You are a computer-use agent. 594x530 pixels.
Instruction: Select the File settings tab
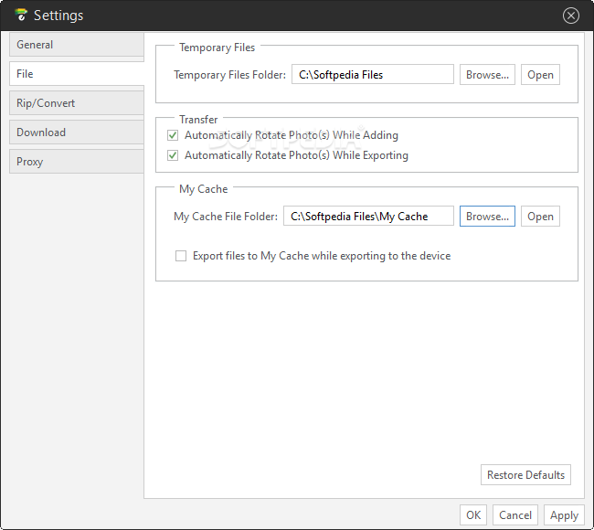tap(77, 74)
